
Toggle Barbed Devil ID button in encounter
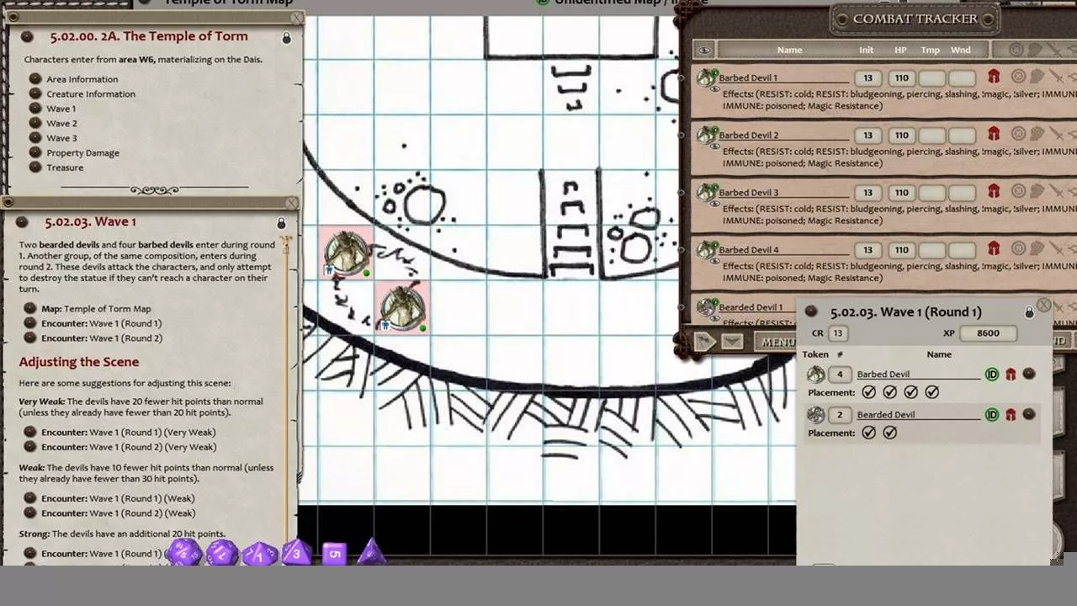click(992, 375)
